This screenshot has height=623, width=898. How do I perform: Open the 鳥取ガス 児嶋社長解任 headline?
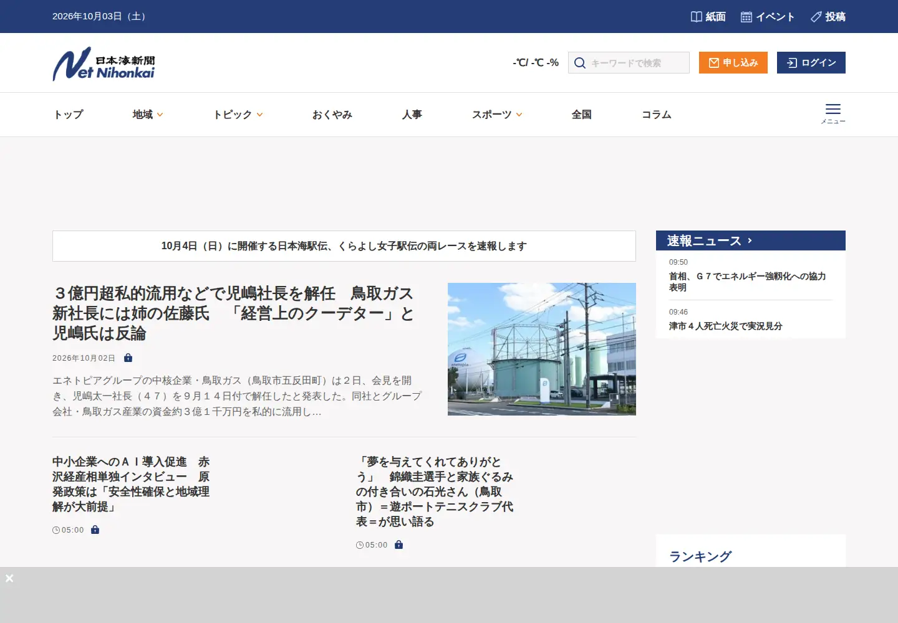coord(233,313)
